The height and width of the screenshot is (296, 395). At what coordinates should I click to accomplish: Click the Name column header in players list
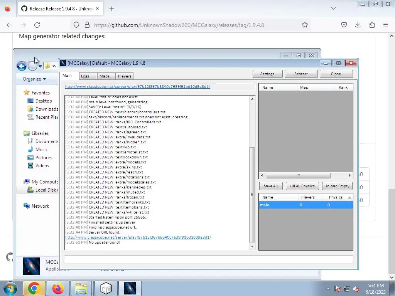coord(278,87)
